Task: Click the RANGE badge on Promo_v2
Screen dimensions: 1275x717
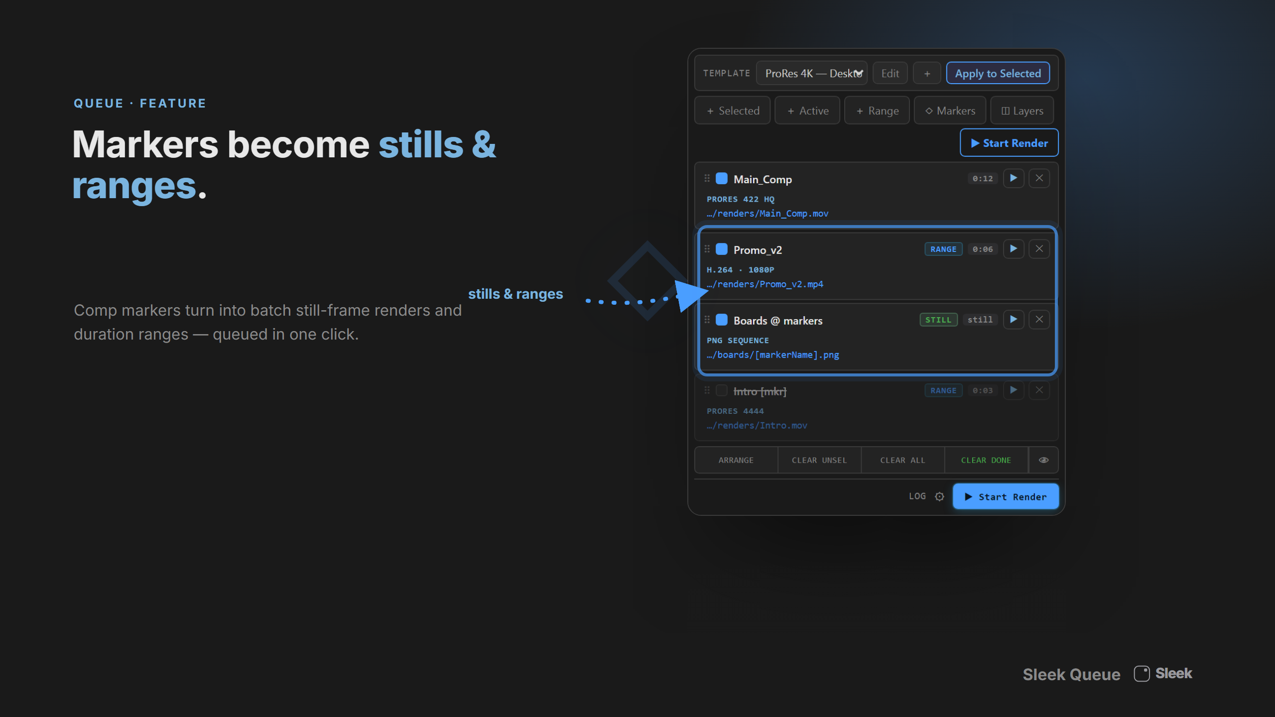Action: (943, 249)
